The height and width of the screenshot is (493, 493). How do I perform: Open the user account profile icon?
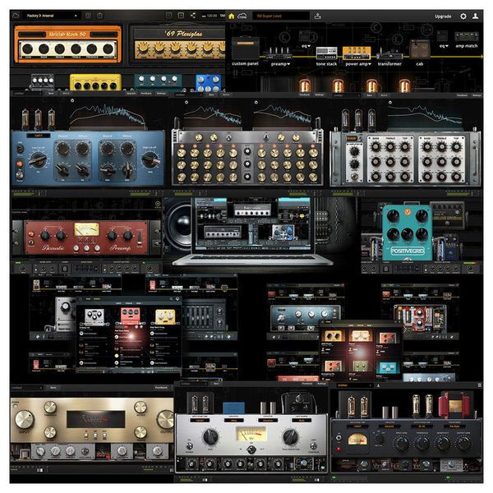coord(476,16)
